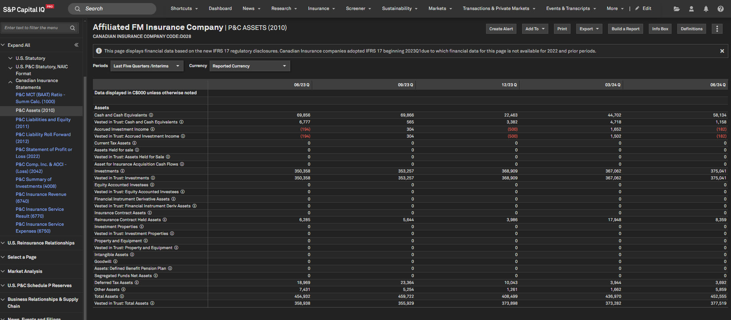This screenshot has height=320, width=731.
Task: Open the folder icon in top bar
Action: point(676,9)
